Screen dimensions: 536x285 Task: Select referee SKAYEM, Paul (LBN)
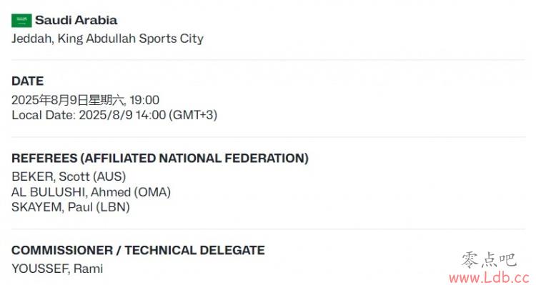point(71,206)
